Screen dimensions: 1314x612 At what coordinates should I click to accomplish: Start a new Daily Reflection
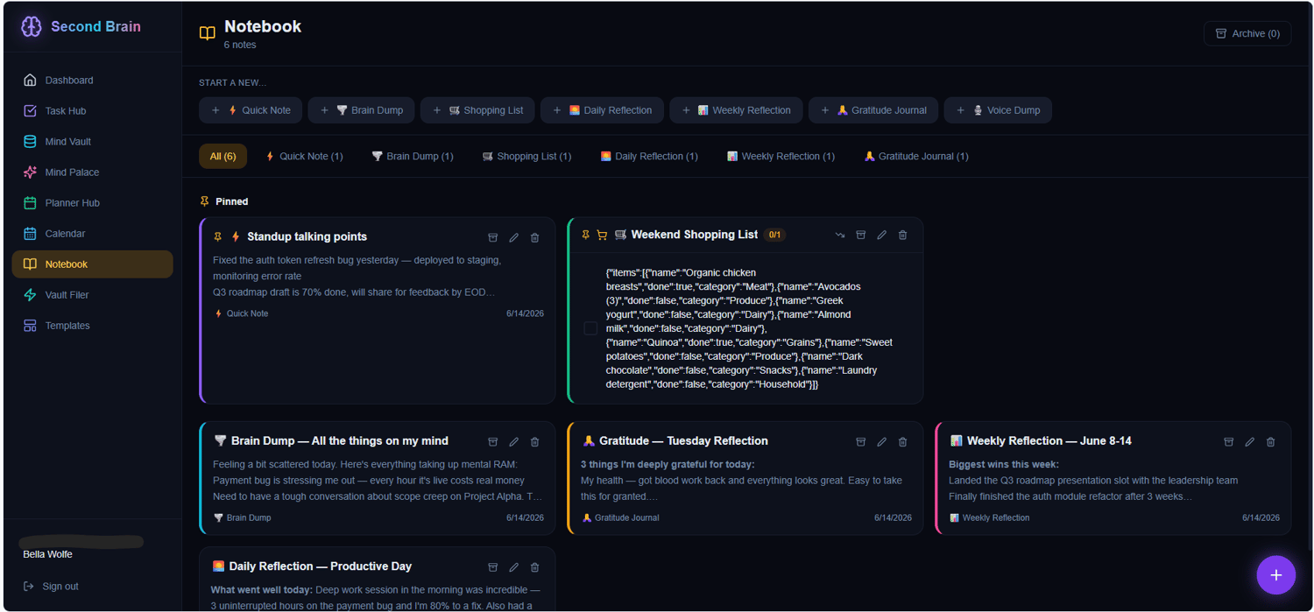[x=602, y=110]
